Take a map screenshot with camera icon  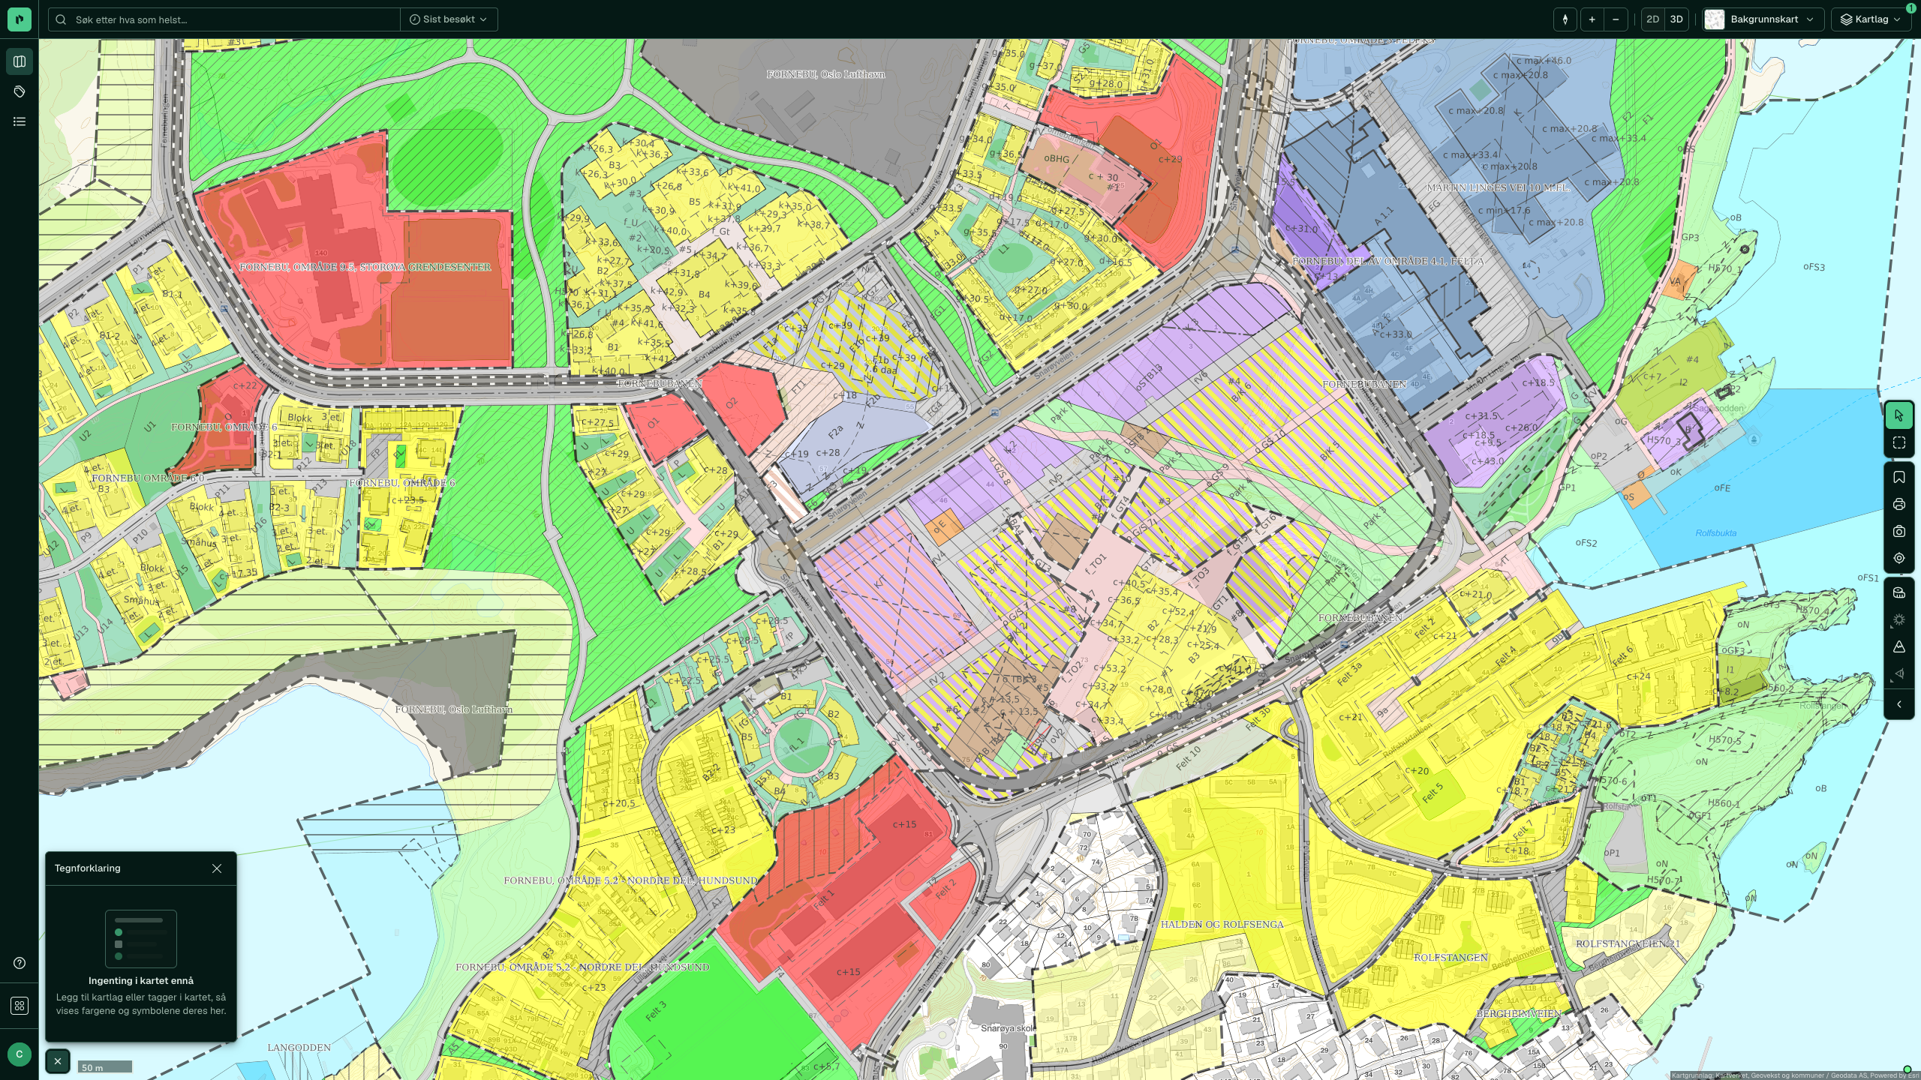[x=1899, y=531]
